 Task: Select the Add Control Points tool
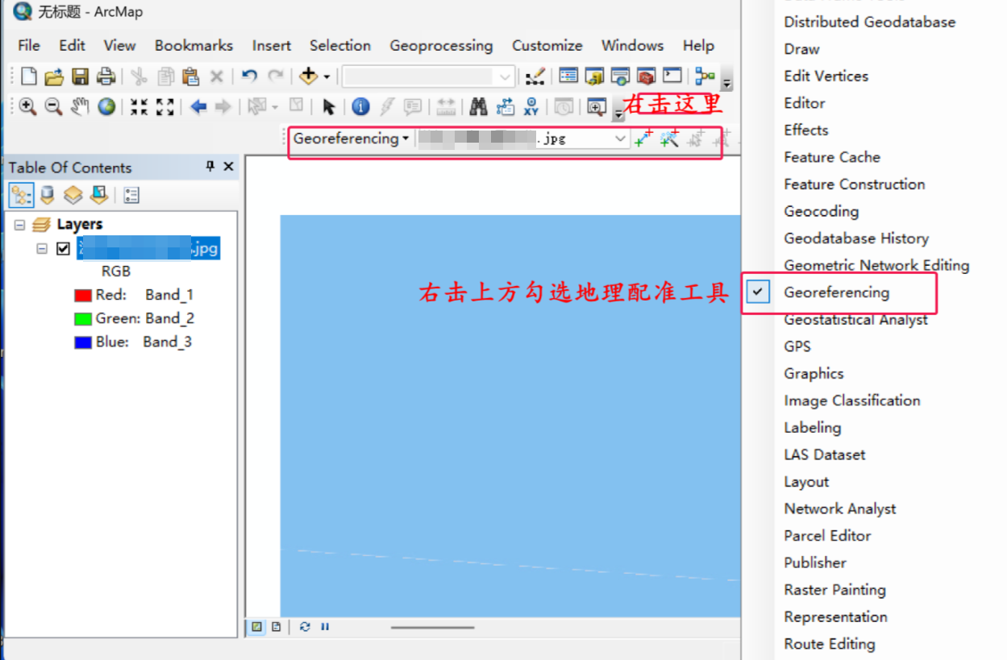643,139
